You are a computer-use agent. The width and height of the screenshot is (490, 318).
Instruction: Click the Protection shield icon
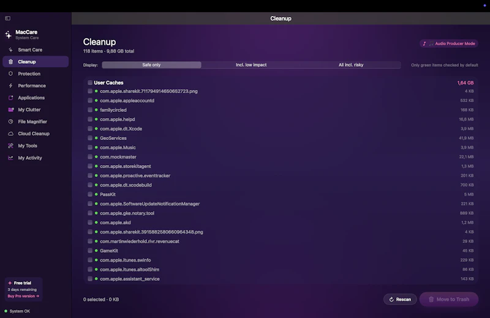coord(10,73)
